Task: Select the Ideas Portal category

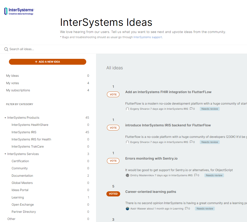Action: coord(20,190)
